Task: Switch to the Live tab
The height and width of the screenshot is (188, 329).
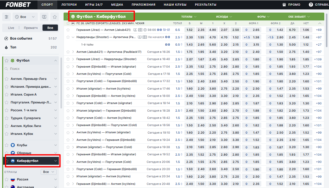Action: 11,28
